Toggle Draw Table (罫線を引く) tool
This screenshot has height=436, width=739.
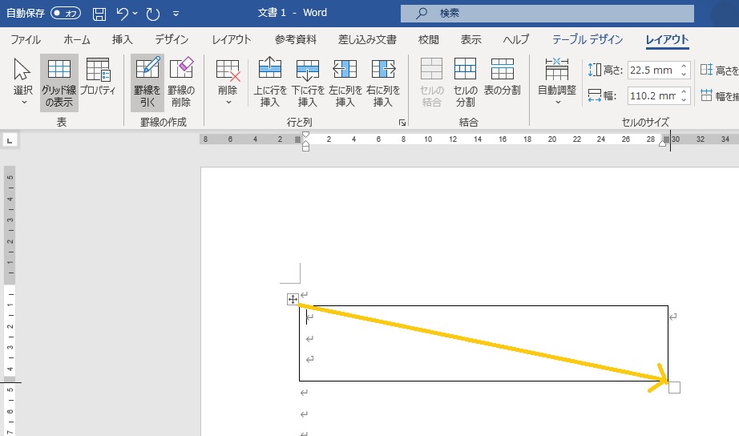(147, 81)
